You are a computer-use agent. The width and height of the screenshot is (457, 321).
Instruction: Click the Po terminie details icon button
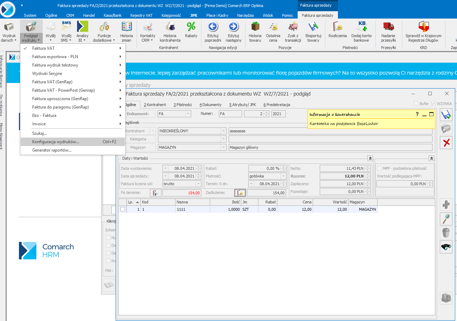click(x=155, y=193)
